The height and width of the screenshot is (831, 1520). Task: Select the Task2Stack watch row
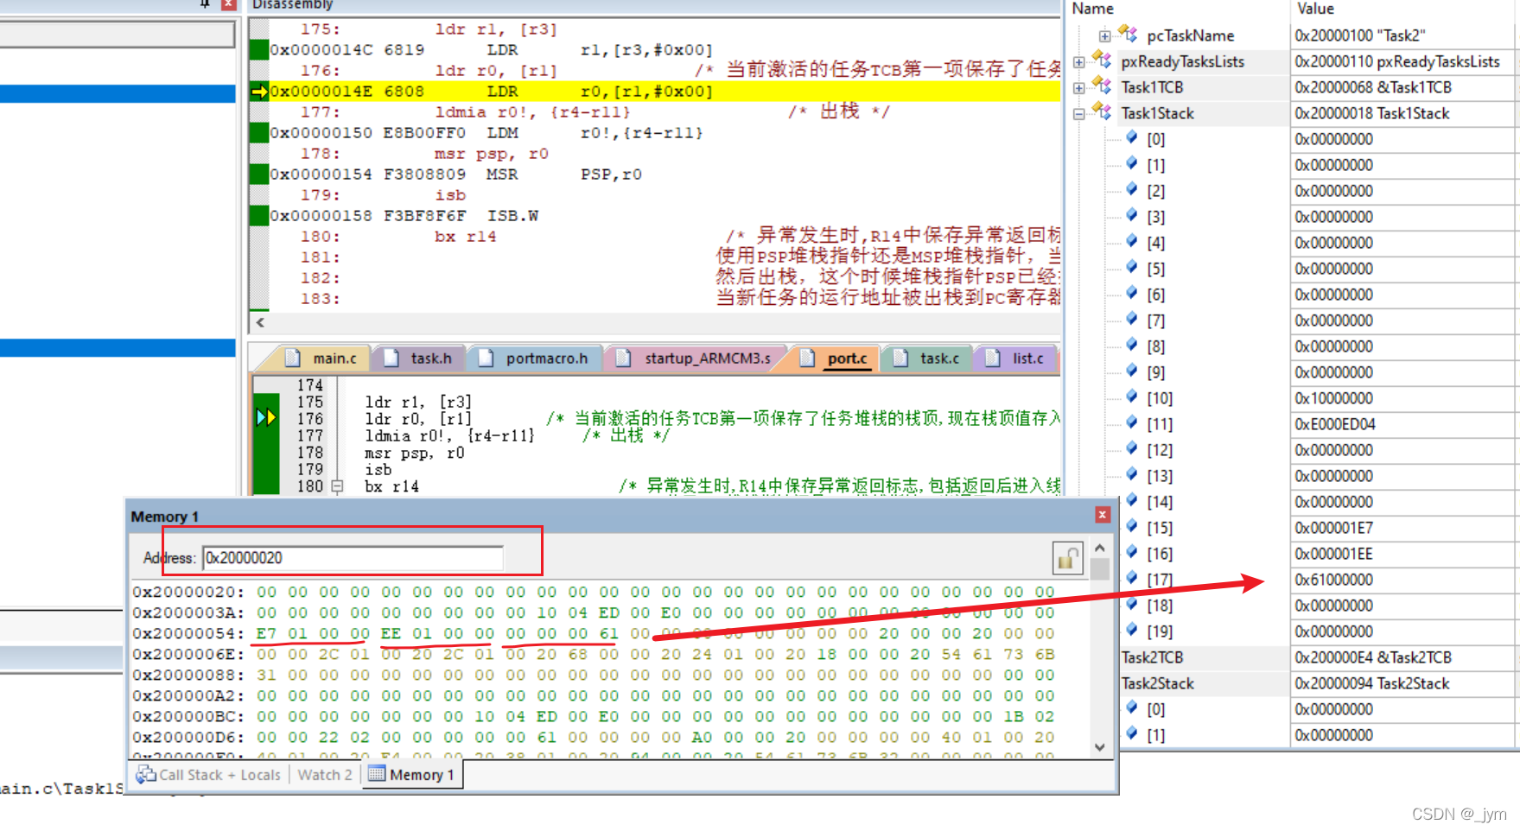tap(1317, 683)
